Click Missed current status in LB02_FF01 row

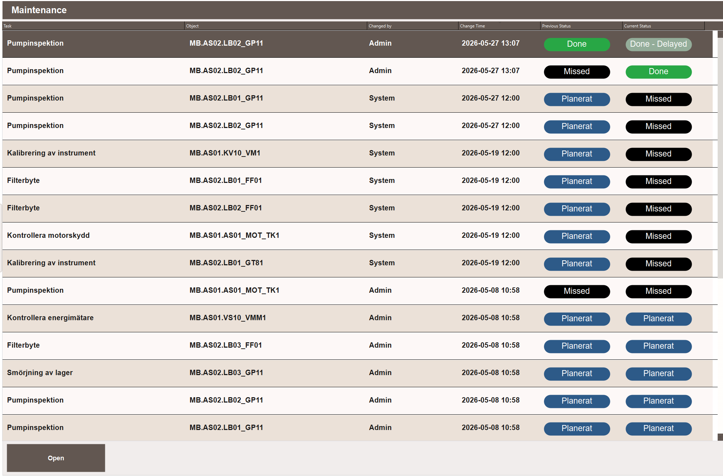point(658,209)
